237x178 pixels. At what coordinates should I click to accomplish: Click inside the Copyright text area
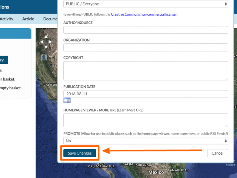(x=145, y=70)
